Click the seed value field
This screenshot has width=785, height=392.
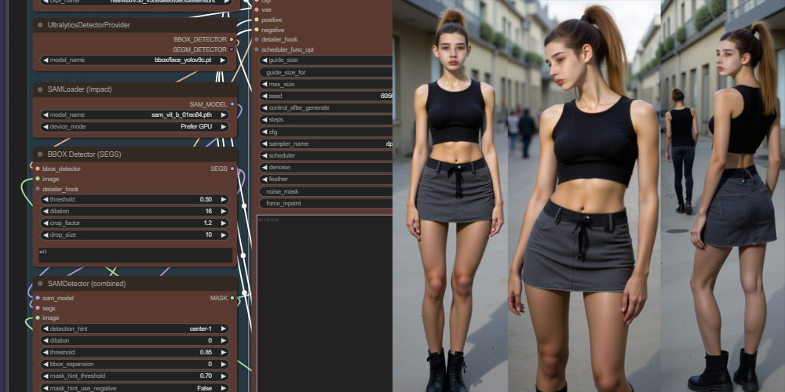326,96
